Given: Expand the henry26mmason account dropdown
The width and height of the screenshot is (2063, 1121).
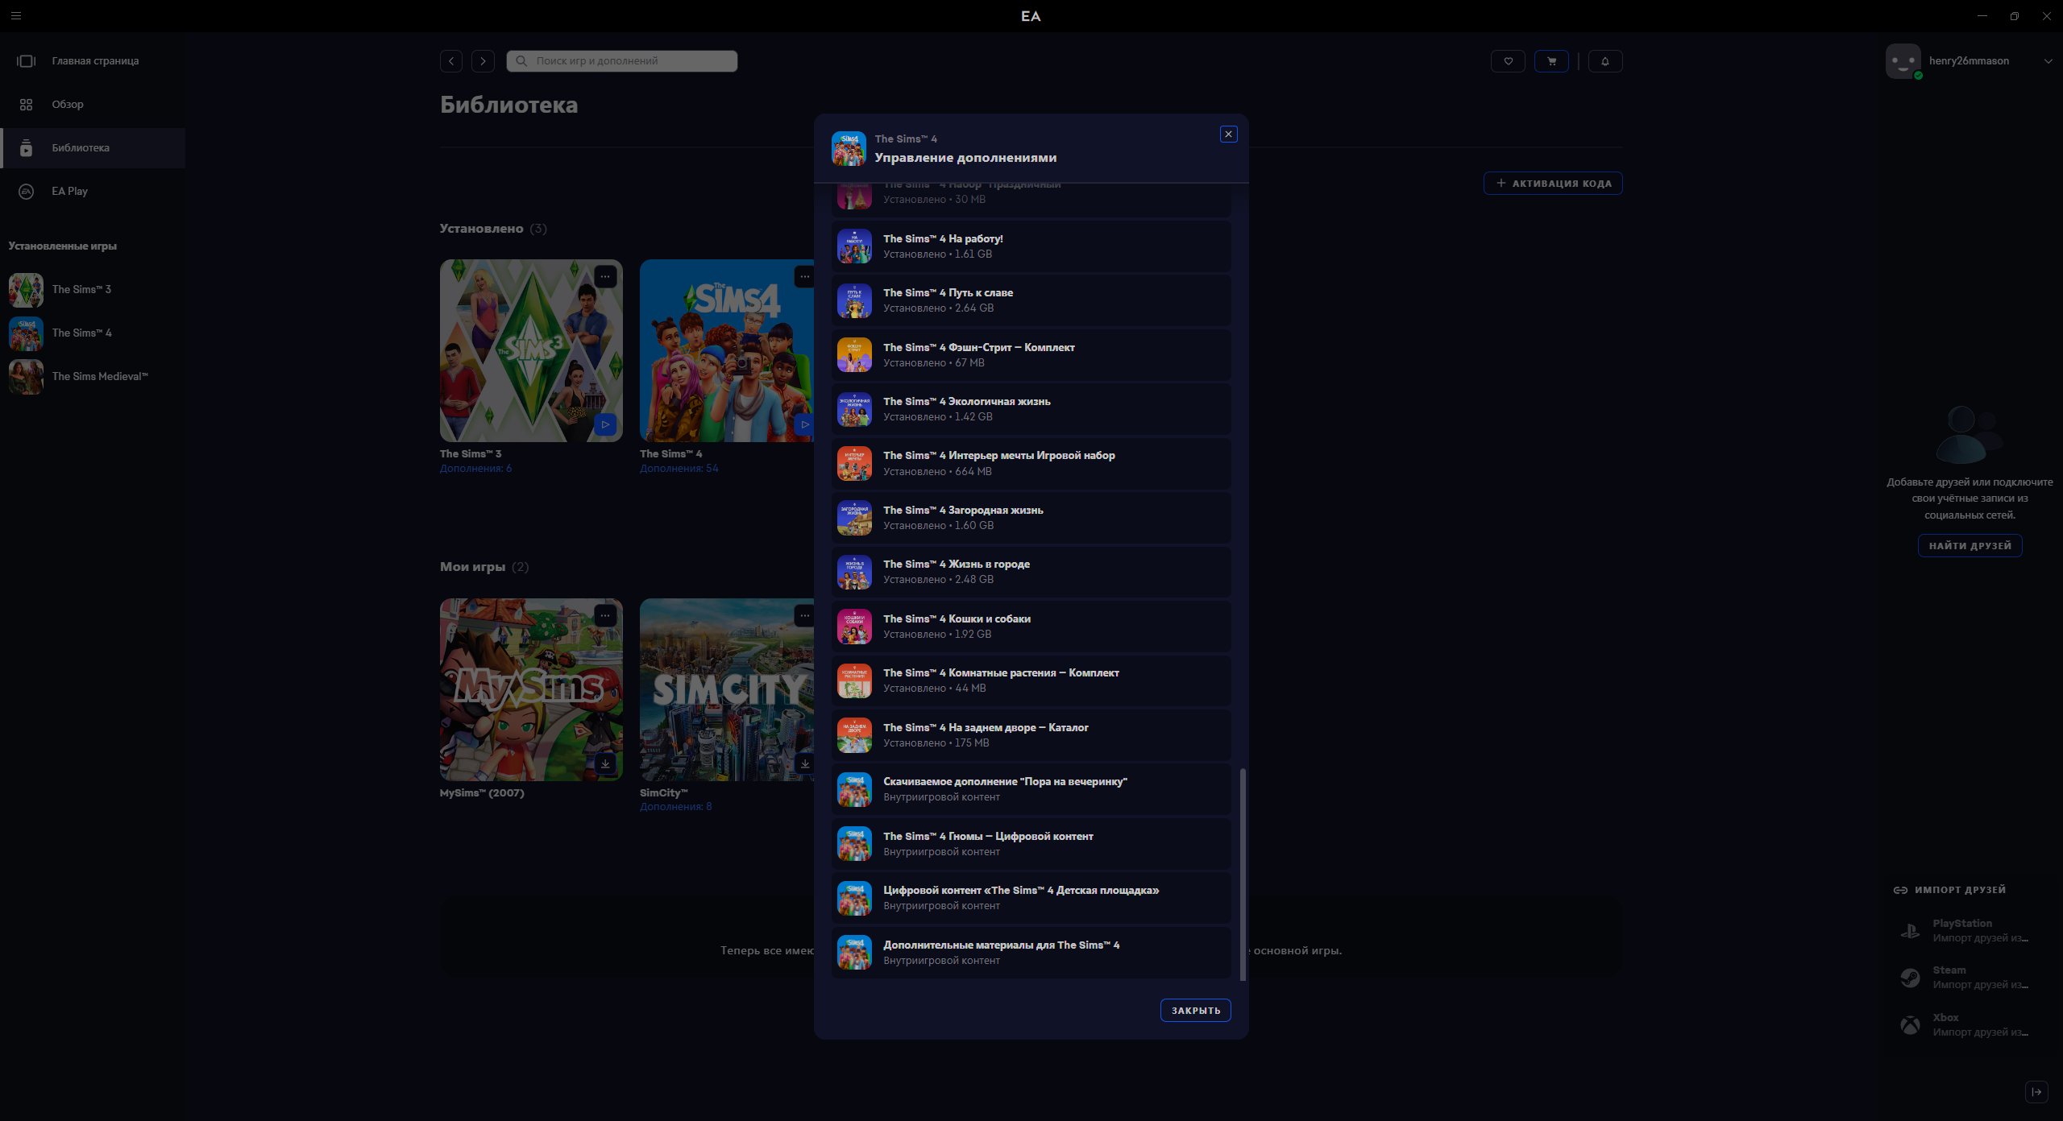Looking at the screenshot, I should click(2048, 61).
